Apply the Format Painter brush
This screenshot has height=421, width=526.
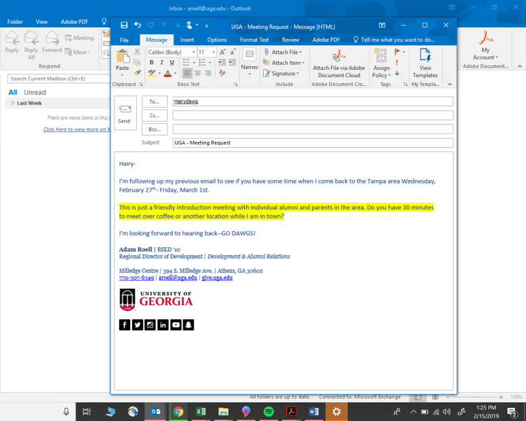[x=137, y=73]
